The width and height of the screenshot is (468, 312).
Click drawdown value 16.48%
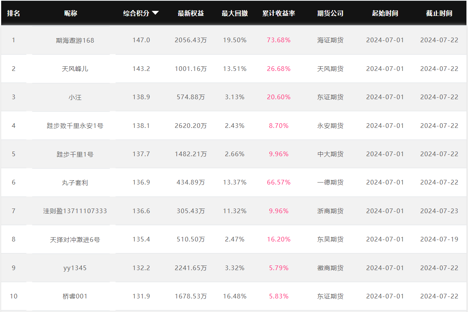235,296
